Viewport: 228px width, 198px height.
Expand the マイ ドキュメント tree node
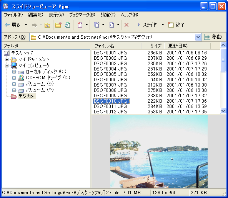click(x=7, y=59)
